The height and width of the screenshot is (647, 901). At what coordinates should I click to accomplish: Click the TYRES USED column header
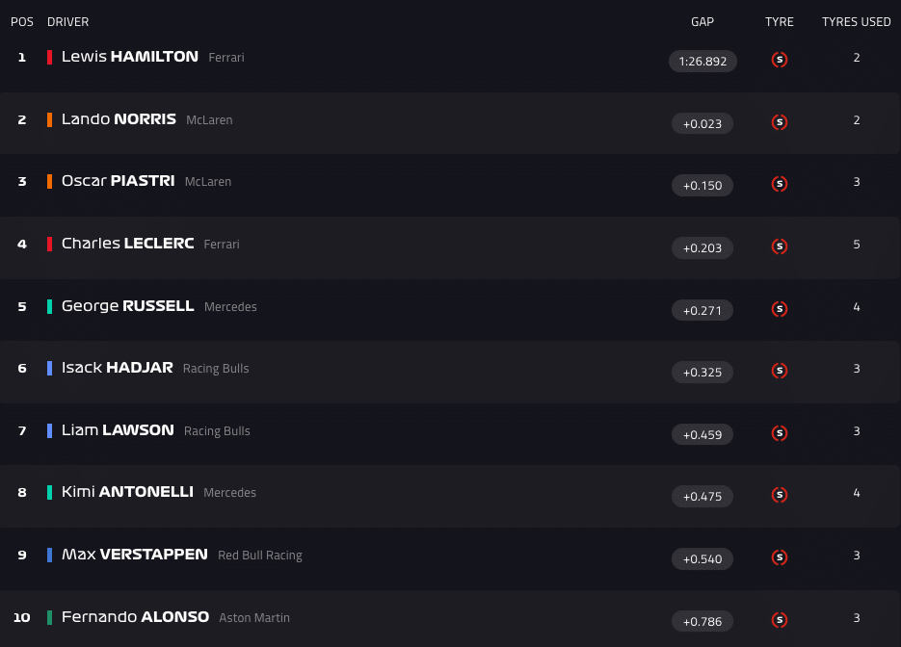click(x=856, y=22)
